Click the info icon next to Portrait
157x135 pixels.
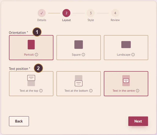tap(36, 55)
